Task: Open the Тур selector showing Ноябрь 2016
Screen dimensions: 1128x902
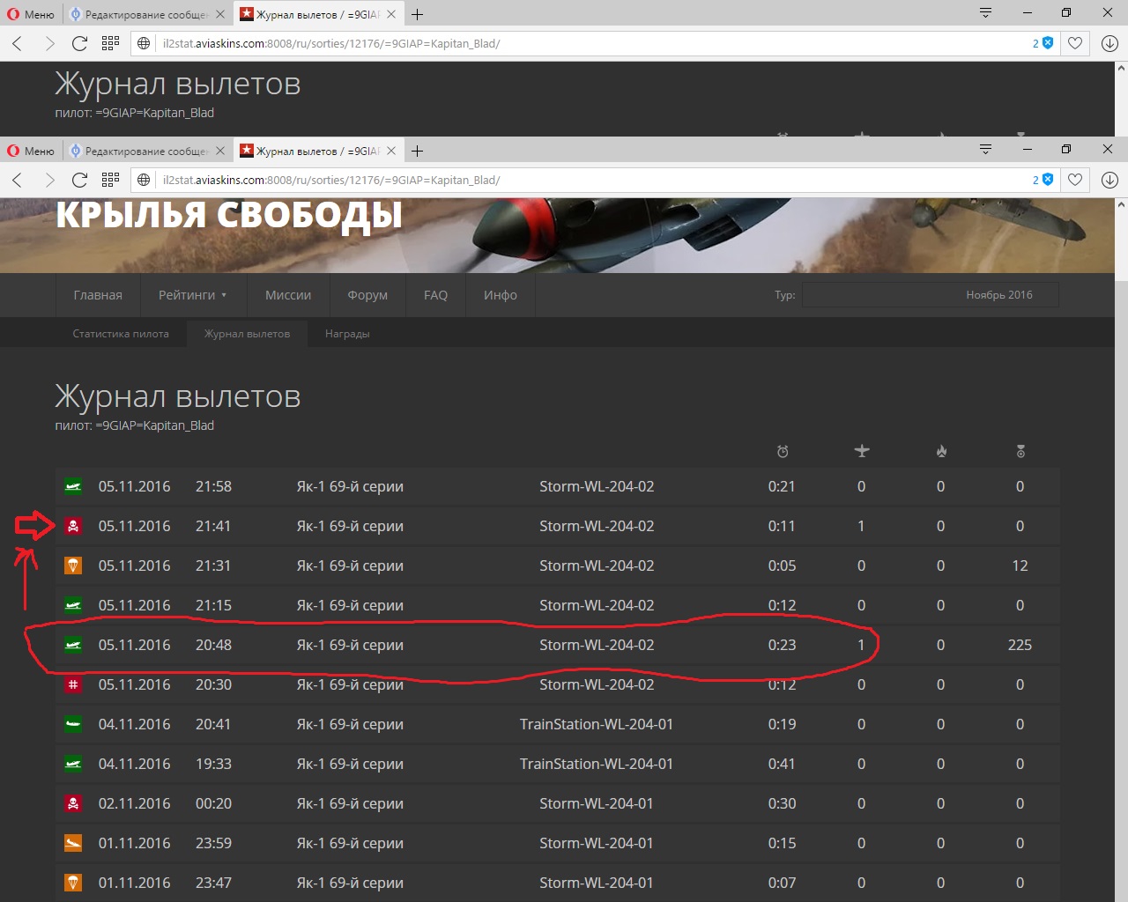Action: click(x=930, y=295)
